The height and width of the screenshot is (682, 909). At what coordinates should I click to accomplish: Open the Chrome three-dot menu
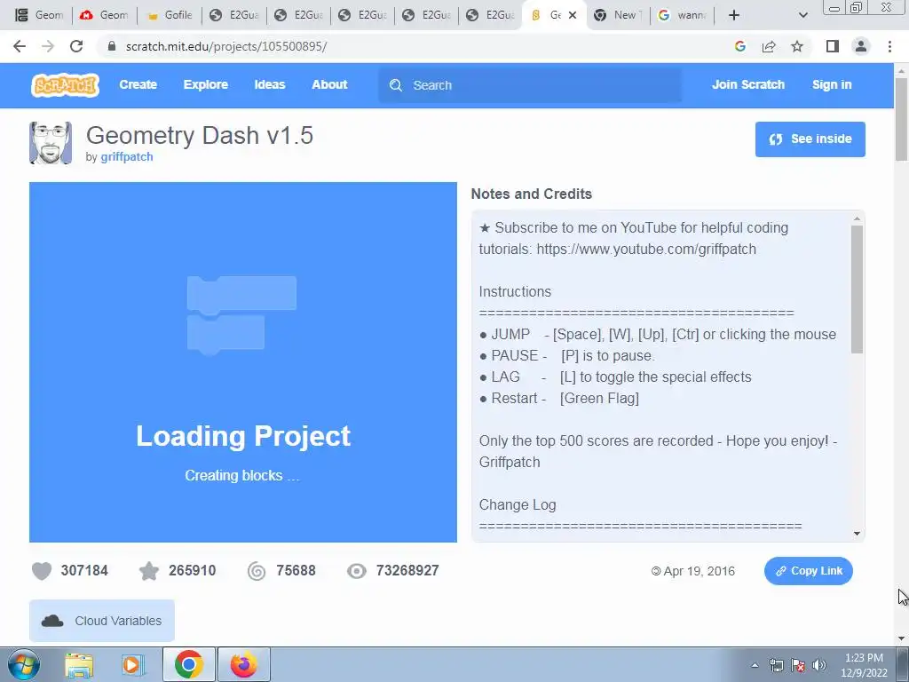[889, 46]
